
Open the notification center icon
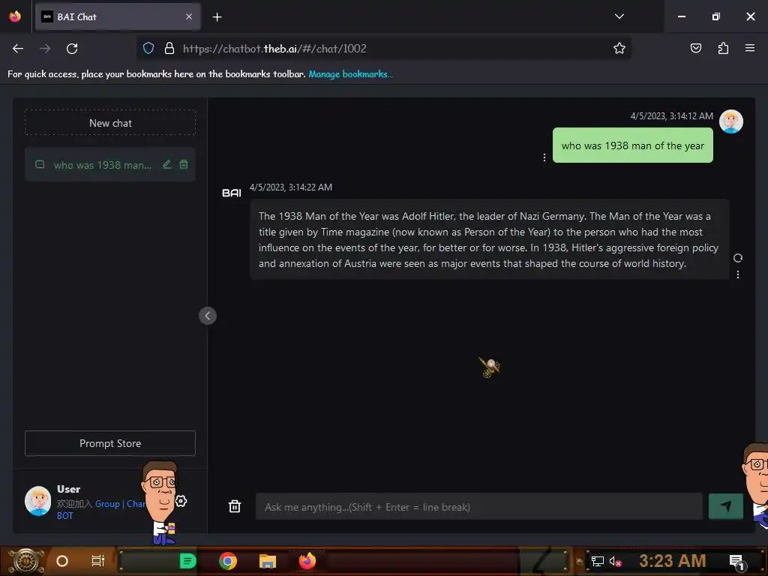pos(736,561)
